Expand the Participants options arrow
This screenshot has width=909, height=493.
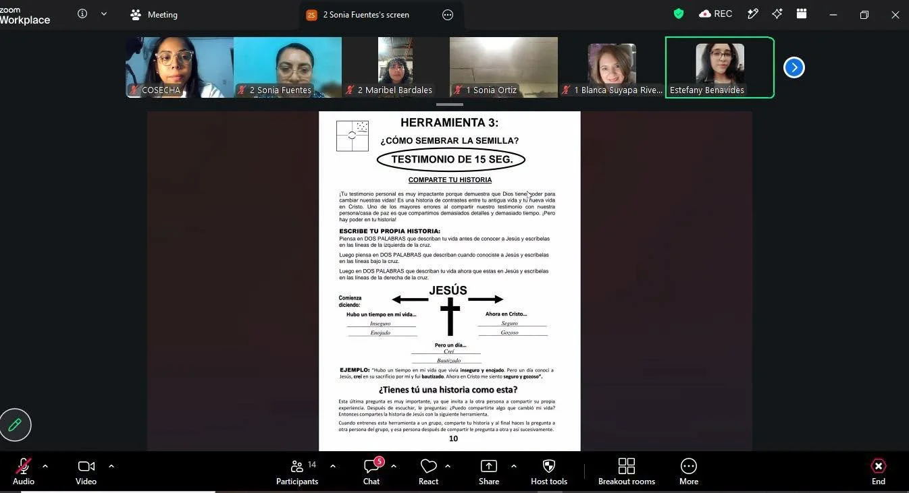pyautogui.click(x=332, y=466)
